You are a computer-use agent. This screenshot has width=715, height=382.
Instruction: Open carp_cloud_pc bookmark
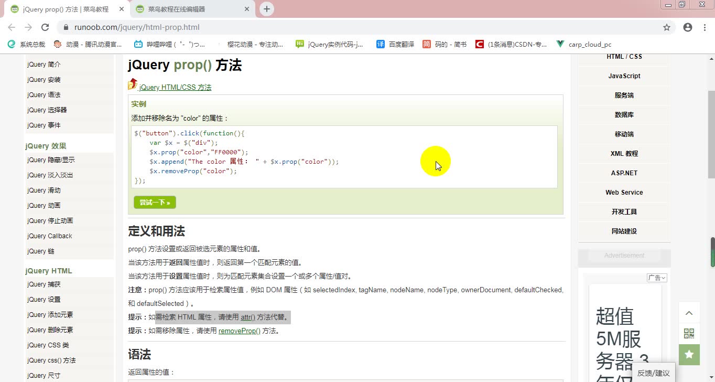584,45
